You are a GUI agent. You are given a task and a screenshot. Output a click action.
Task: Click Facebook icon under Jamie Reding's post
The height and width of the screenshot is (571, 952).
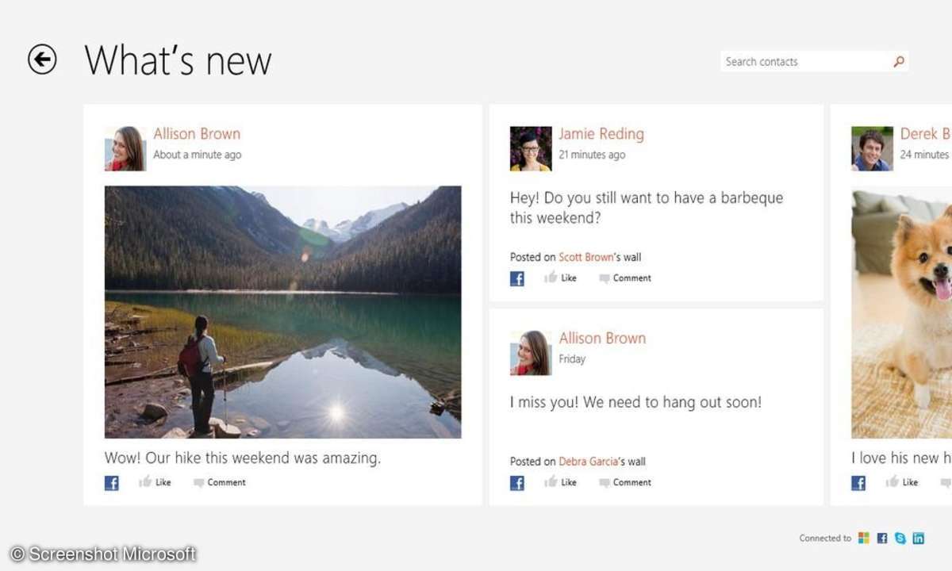point(517,278)
